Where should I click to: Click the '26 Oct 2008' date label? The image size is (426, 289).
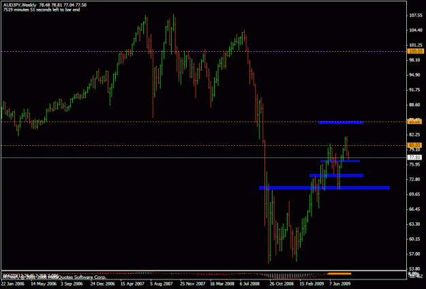point(282,284)
